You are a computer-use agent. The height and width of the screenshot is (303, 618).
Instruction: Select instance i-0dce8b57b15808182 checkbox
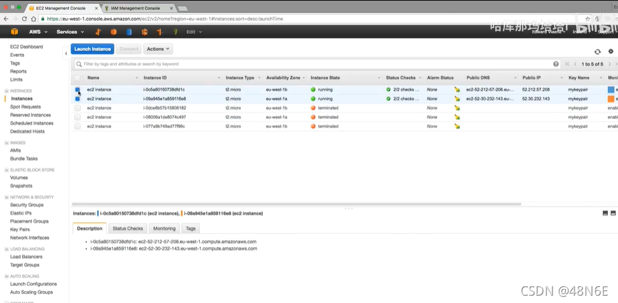point(78,108)
